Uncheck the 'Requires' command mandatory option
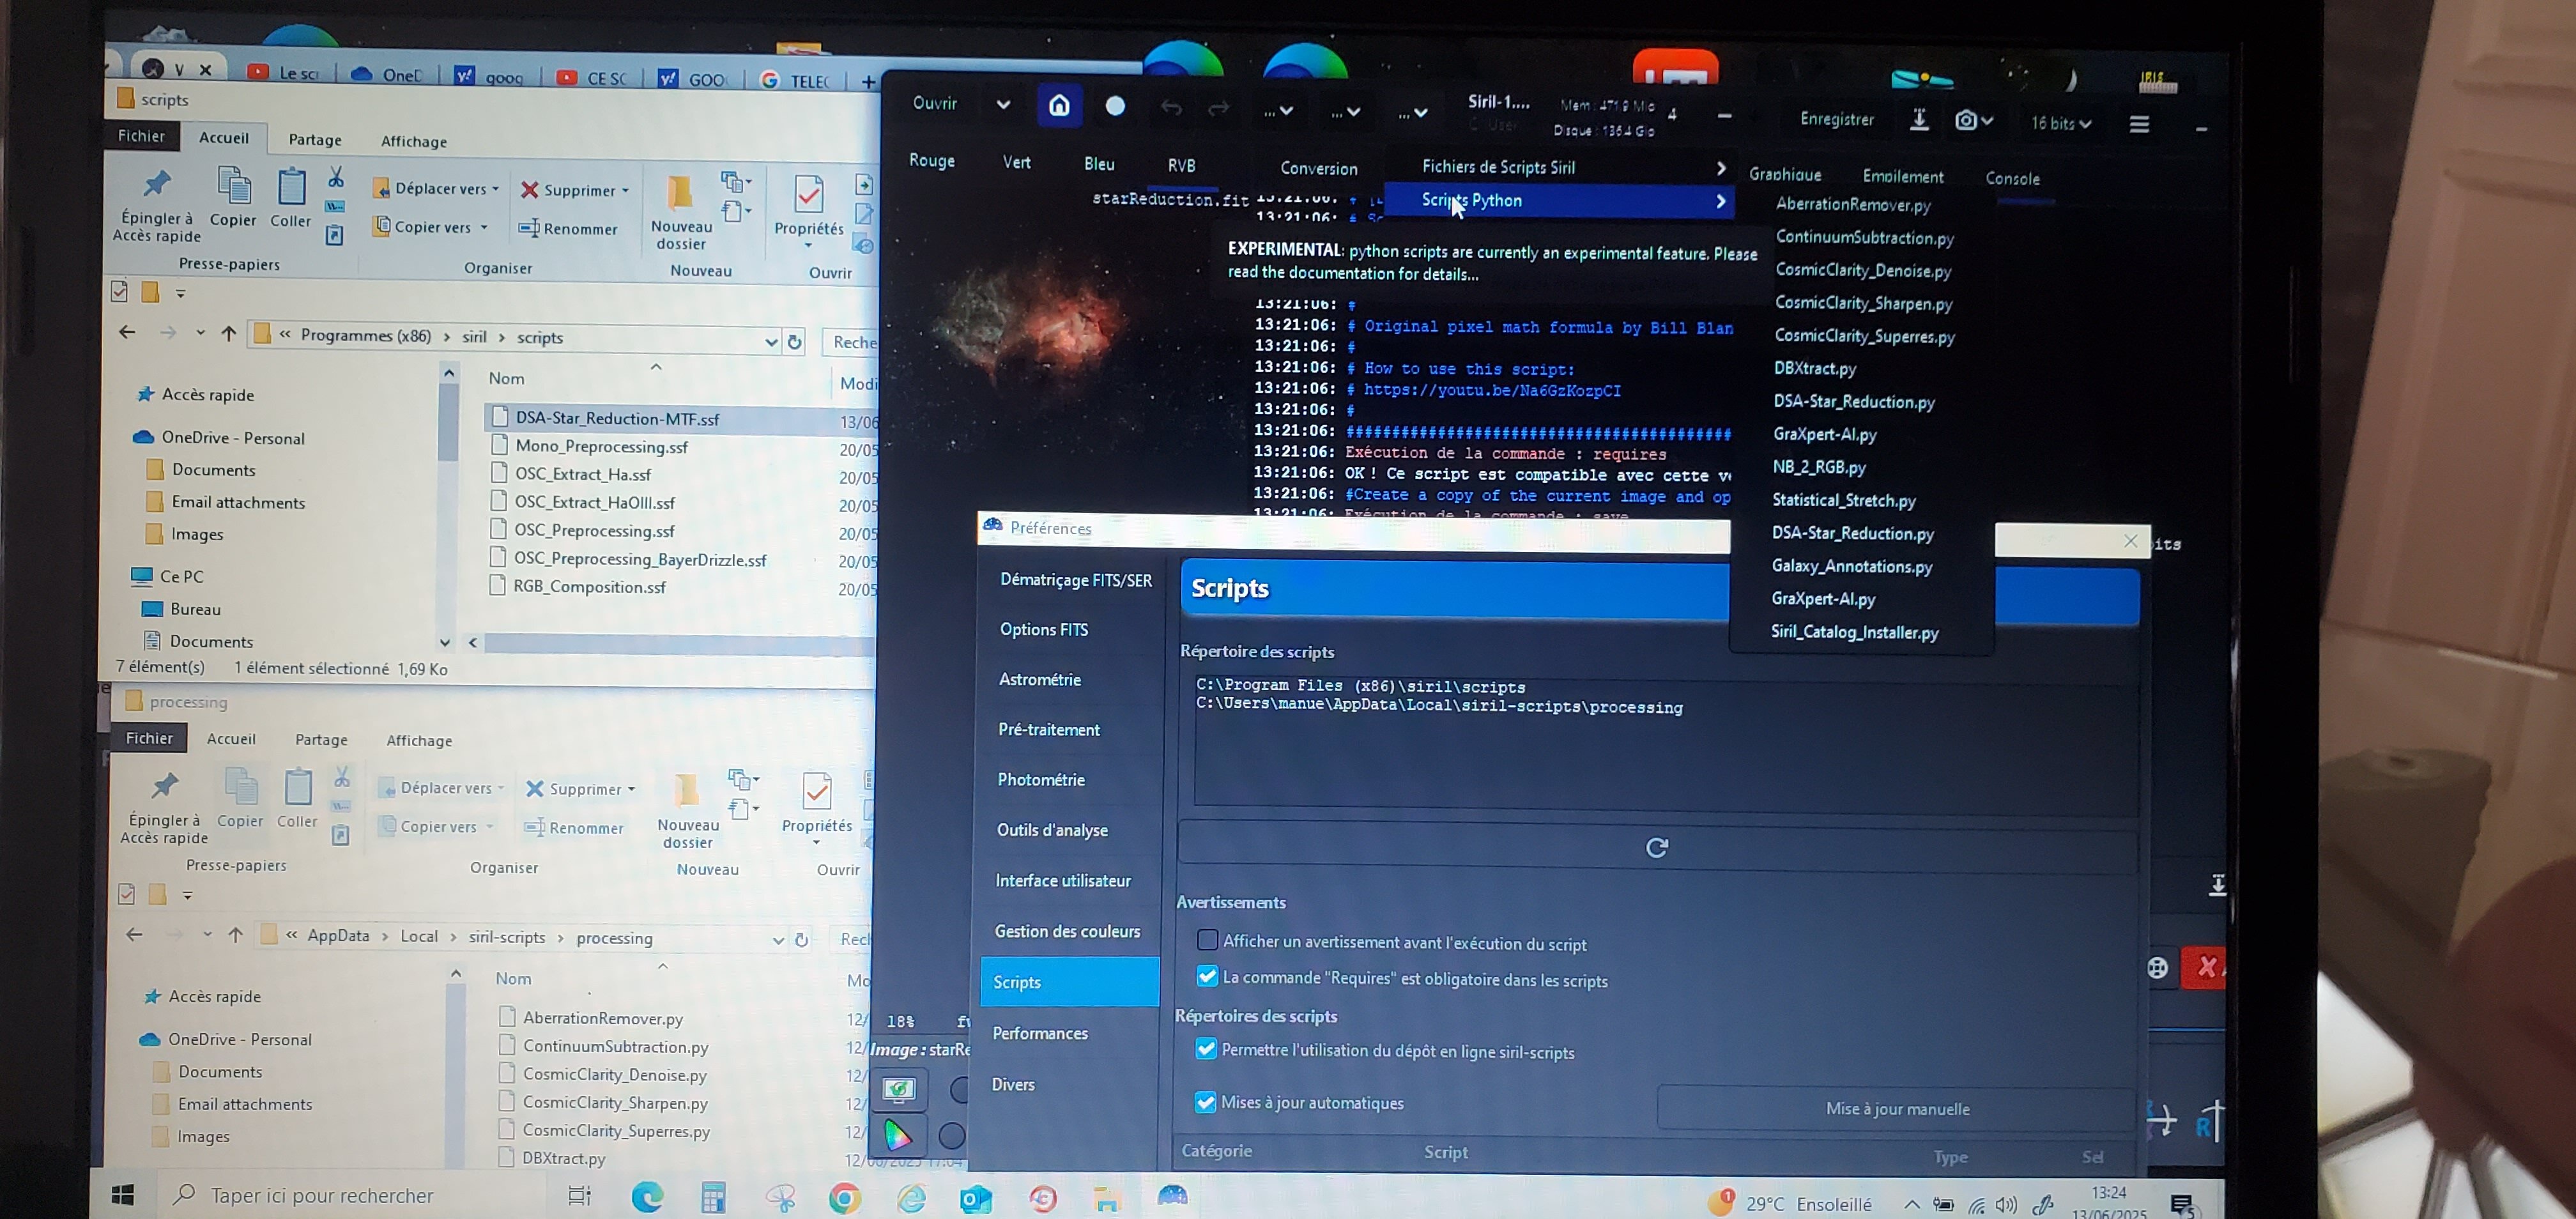 (1207, 977)
